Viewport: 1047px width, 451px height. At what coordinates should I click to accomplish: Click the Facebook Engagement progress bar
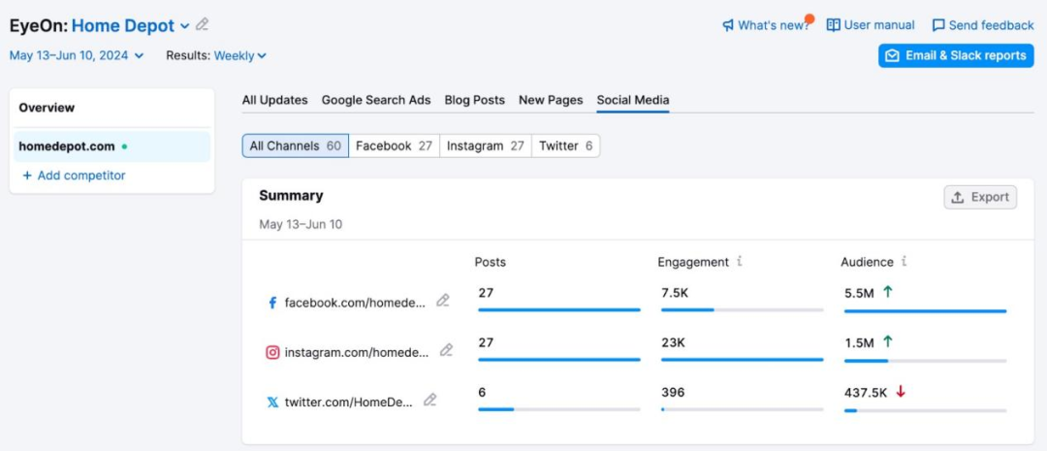(742, 310)
